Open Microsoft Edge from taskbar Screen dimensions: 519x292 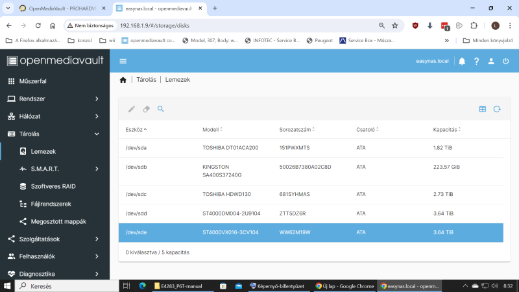142,286
